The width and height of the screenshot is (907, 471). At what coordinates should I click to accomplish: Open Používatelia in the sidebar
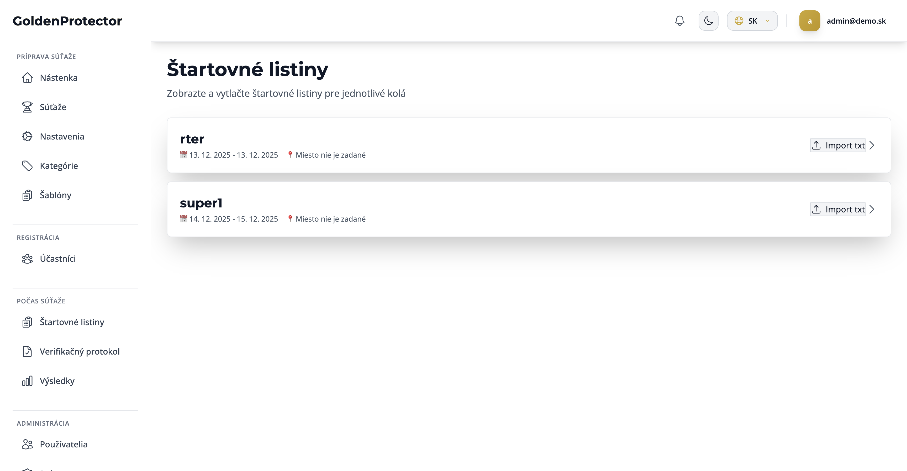pos(63,444)
